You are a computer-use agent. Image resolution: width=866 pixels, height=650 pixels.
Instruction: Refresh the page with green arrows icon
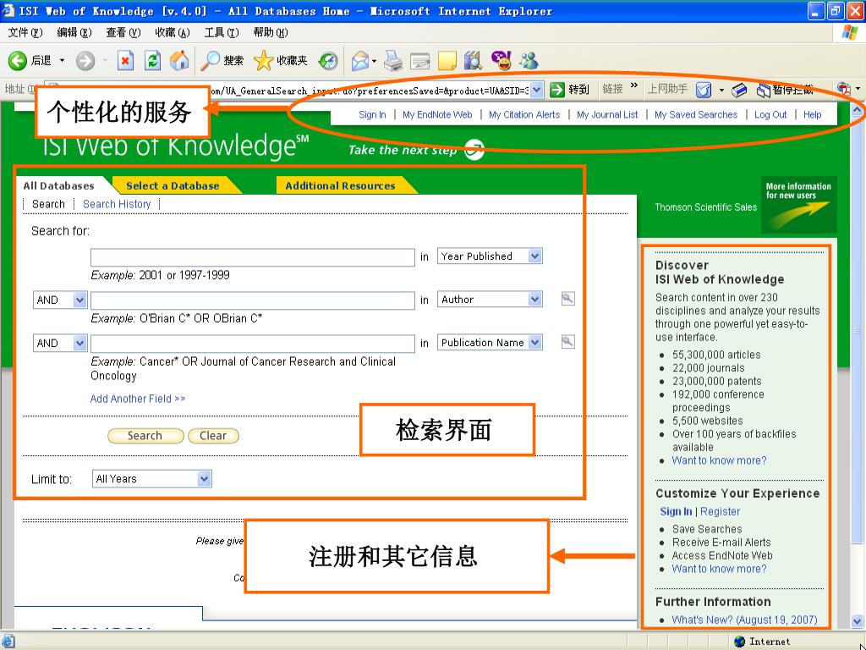(152, 60)
